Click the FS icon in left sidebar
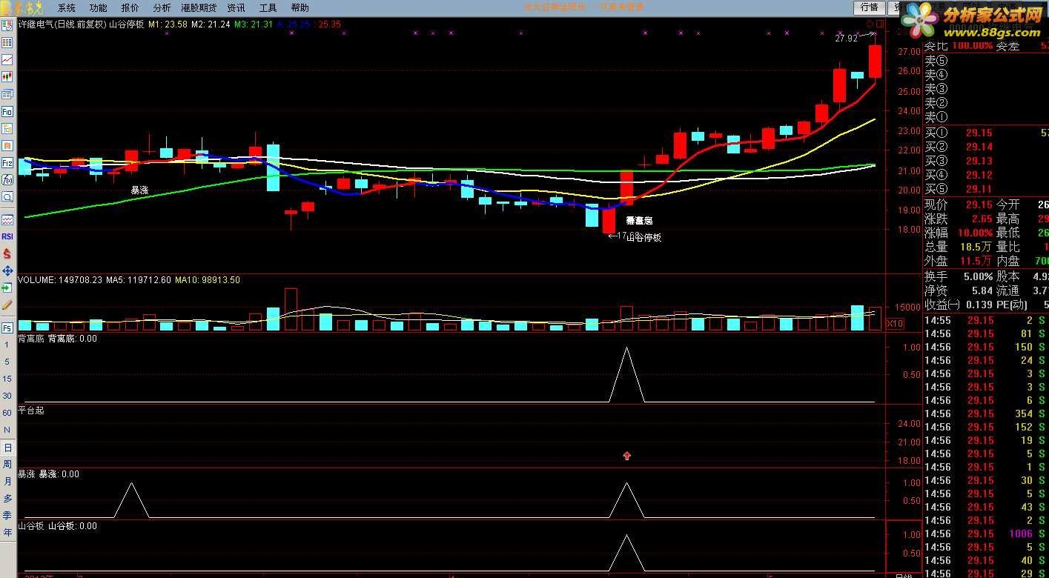The width and height of the screenshot is (1049, 578). 7,328
